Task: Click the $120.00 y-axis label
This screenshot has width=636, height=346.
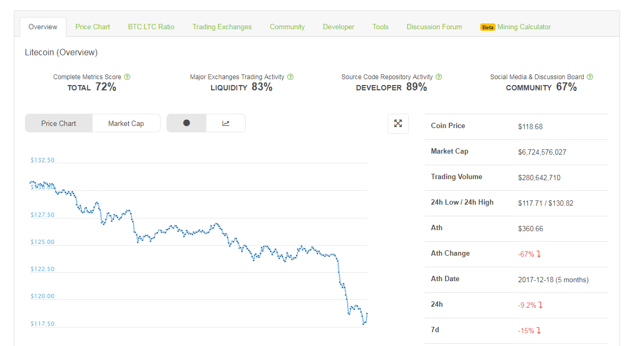Action: coord(43,297)
